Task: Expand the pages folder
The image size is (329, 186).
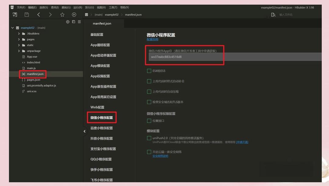Action: coord(19,39)
